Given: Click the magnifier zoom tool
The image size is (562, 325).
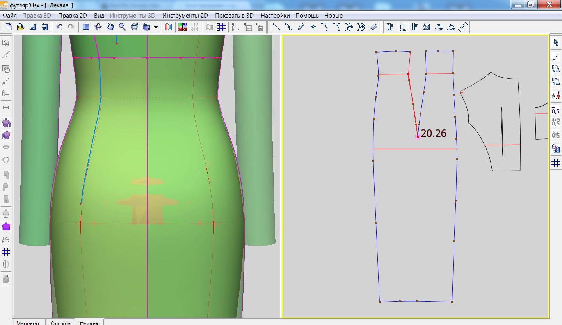Looking at the screenshot, I should (122, 27).
